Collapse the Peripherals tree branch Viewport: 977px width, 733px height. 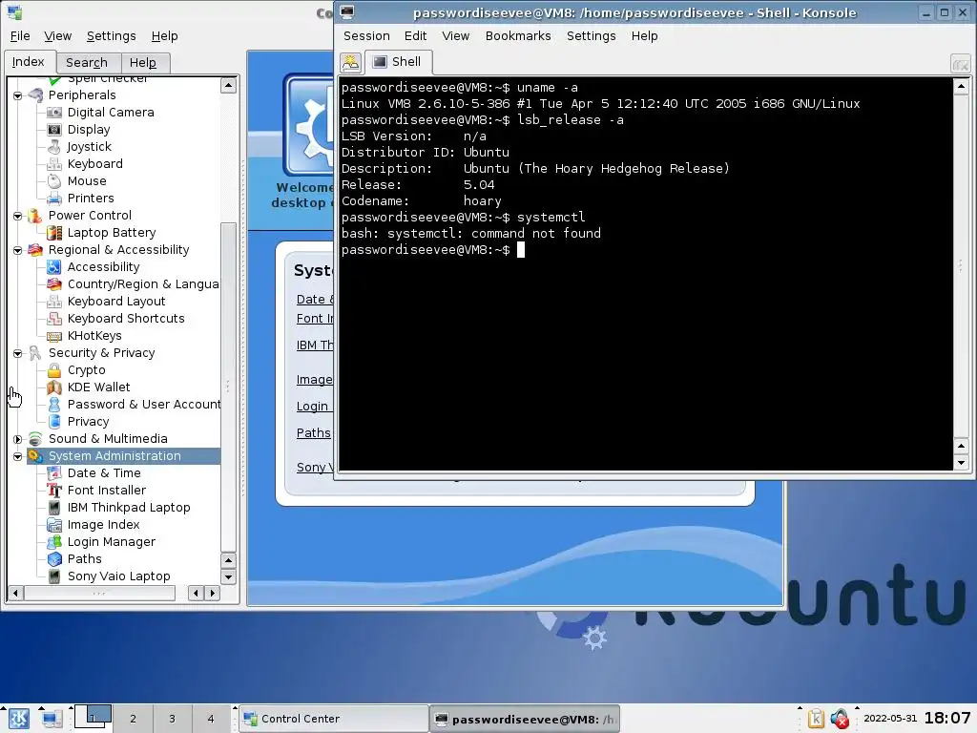[17, 95]
